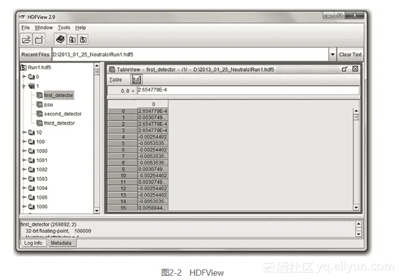Click the table scroll down arrow

click(x=356, y=207)
